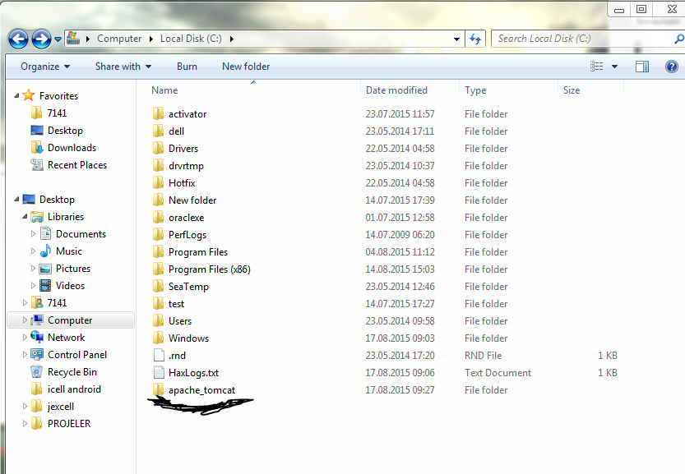Viewport: 685px width, 474px height.
Task: Open the address bar history dropdown
Action: click(x=456, y=39)
